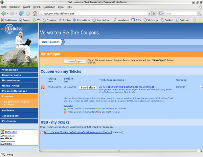Click the Google search engine icon

[x=160, y=13]
